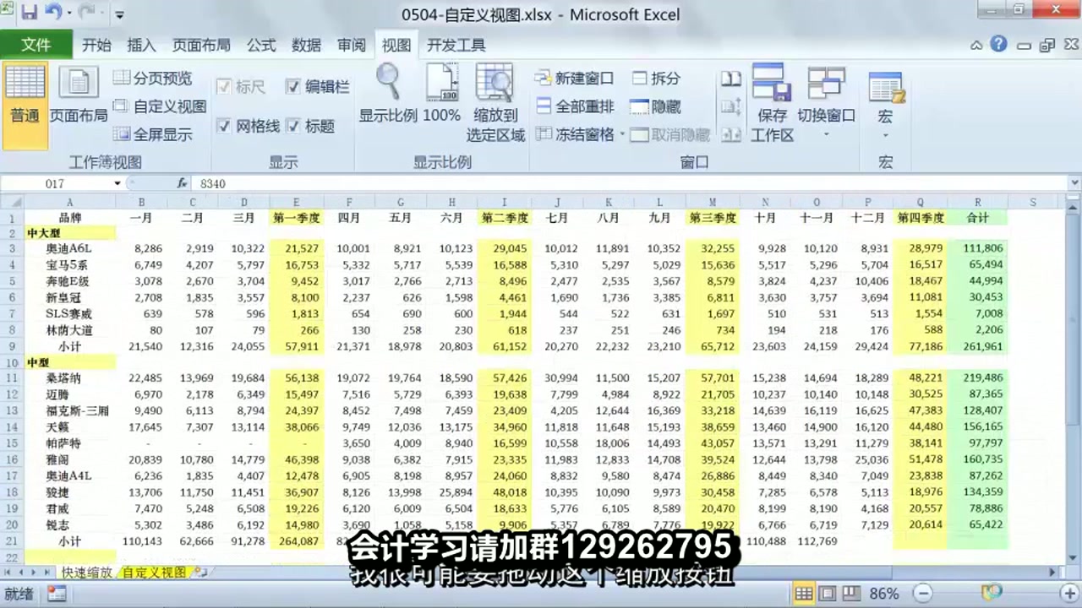Click row 9 header
The height and width of the screenshot is (608, 1082).
click(x=12, y=346)
